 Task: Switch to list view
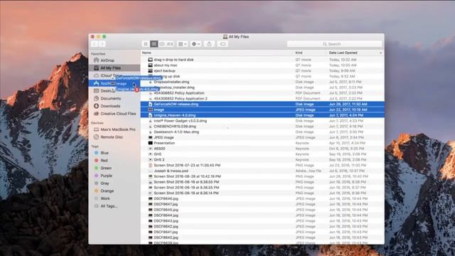[154, 44]
